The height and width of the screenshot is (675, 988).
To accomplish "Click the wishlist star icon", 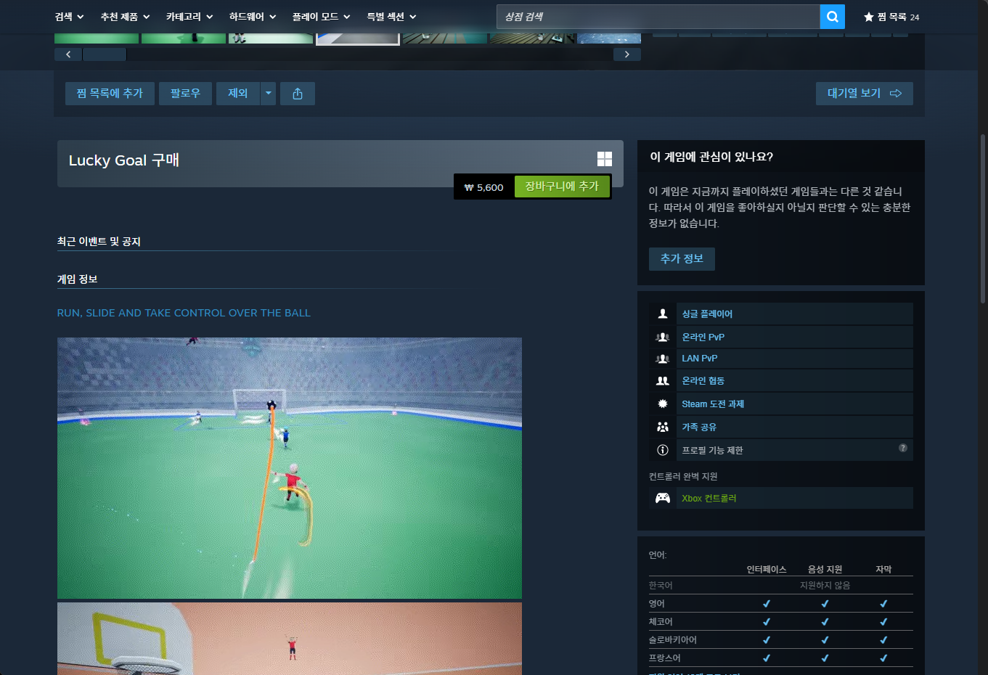I will [868, 17].
